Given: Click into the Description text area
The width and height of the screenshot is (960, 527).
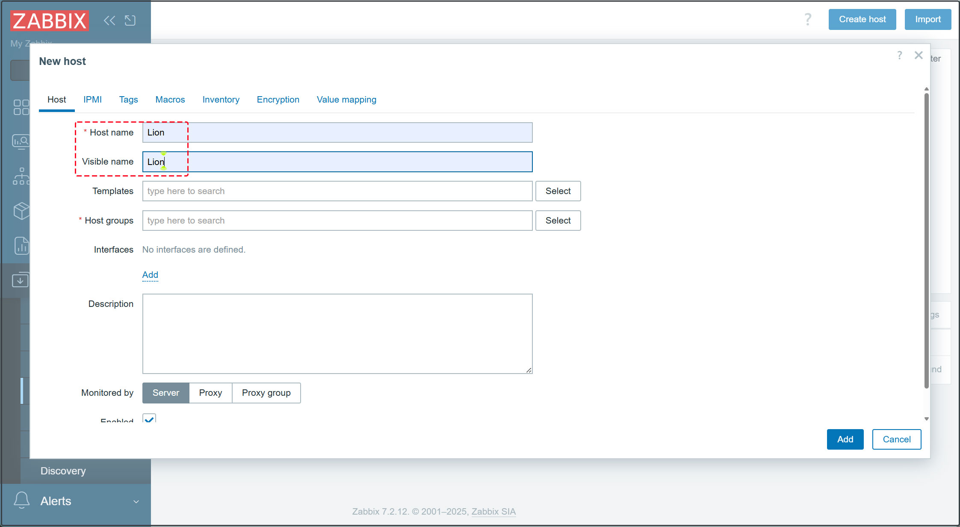Looking at the screenshot, I should point(337,333).
